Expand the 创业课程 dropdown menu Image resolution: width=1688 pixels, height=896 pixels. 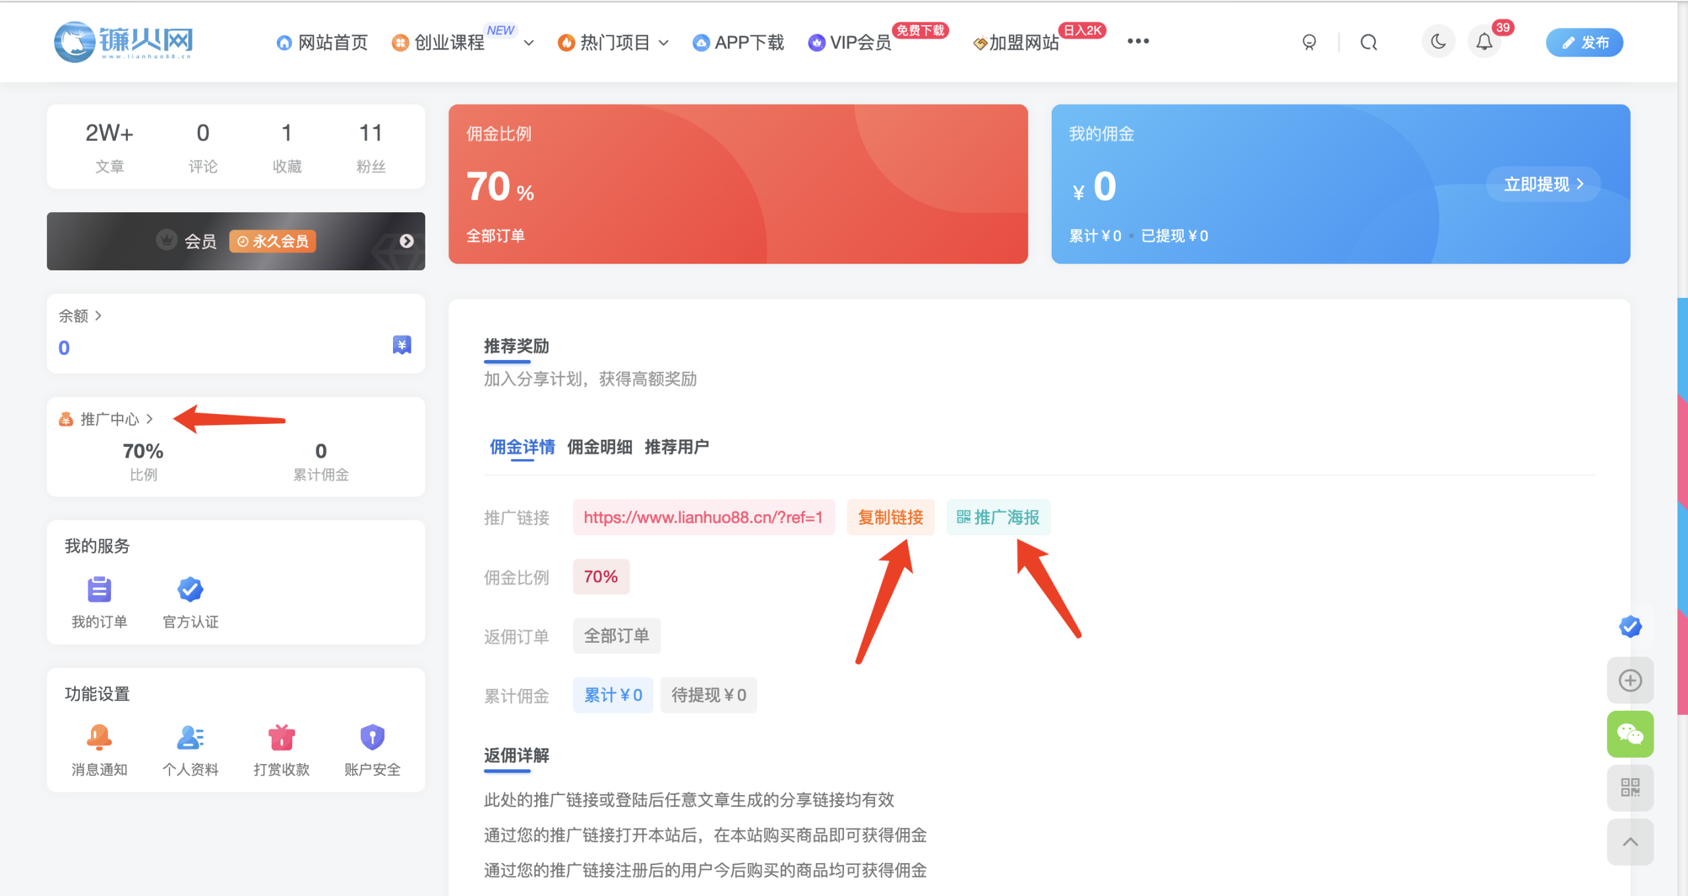tap(527, 42)
